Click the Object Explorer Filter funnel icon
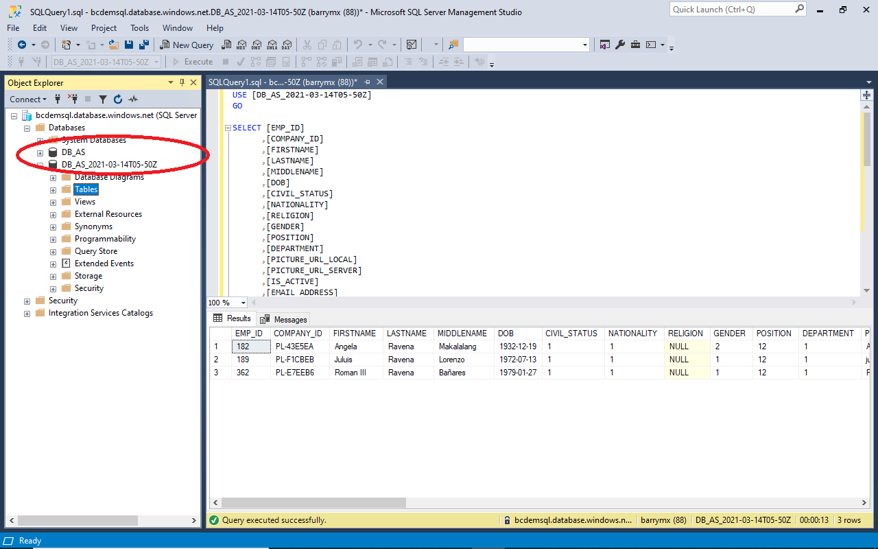 tap(103, 99)
